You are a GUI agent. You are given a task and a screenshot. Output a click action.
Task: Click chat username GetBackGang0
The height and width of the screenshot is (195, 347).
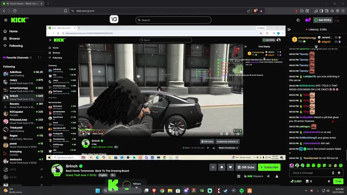pos(308,138)
